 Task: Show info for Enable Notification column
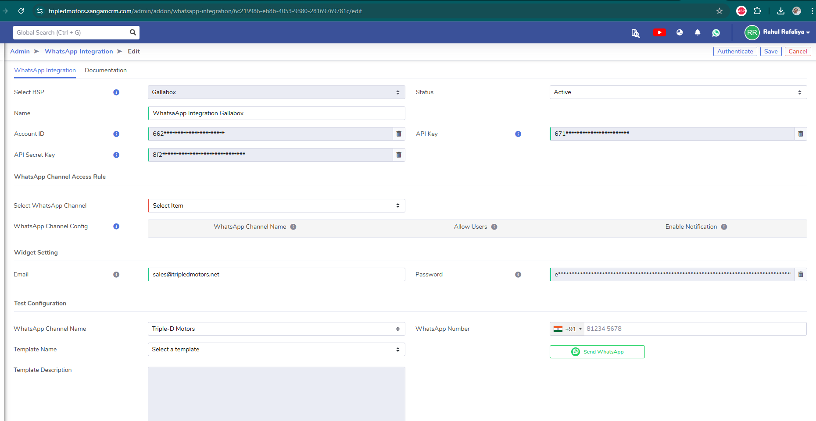(724, 227)
